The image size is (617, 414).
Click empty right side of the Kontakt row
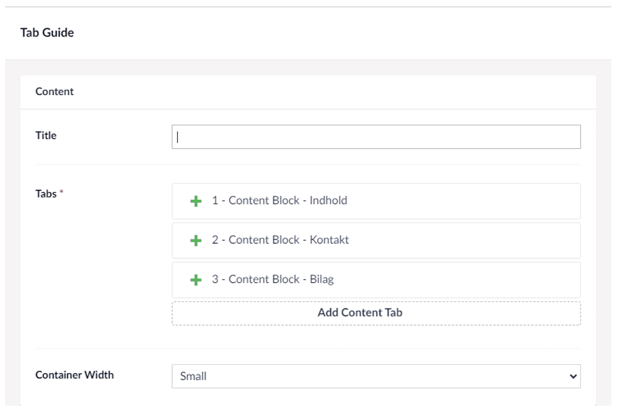point(464,241)
